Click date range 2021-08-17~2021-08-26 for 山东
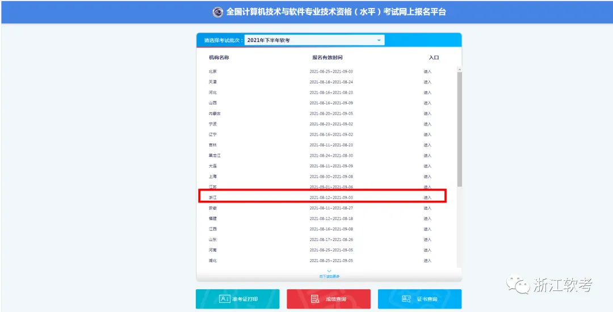Viewport: 613px width, 312px height. pyautogui.click(x=331, y=240)
